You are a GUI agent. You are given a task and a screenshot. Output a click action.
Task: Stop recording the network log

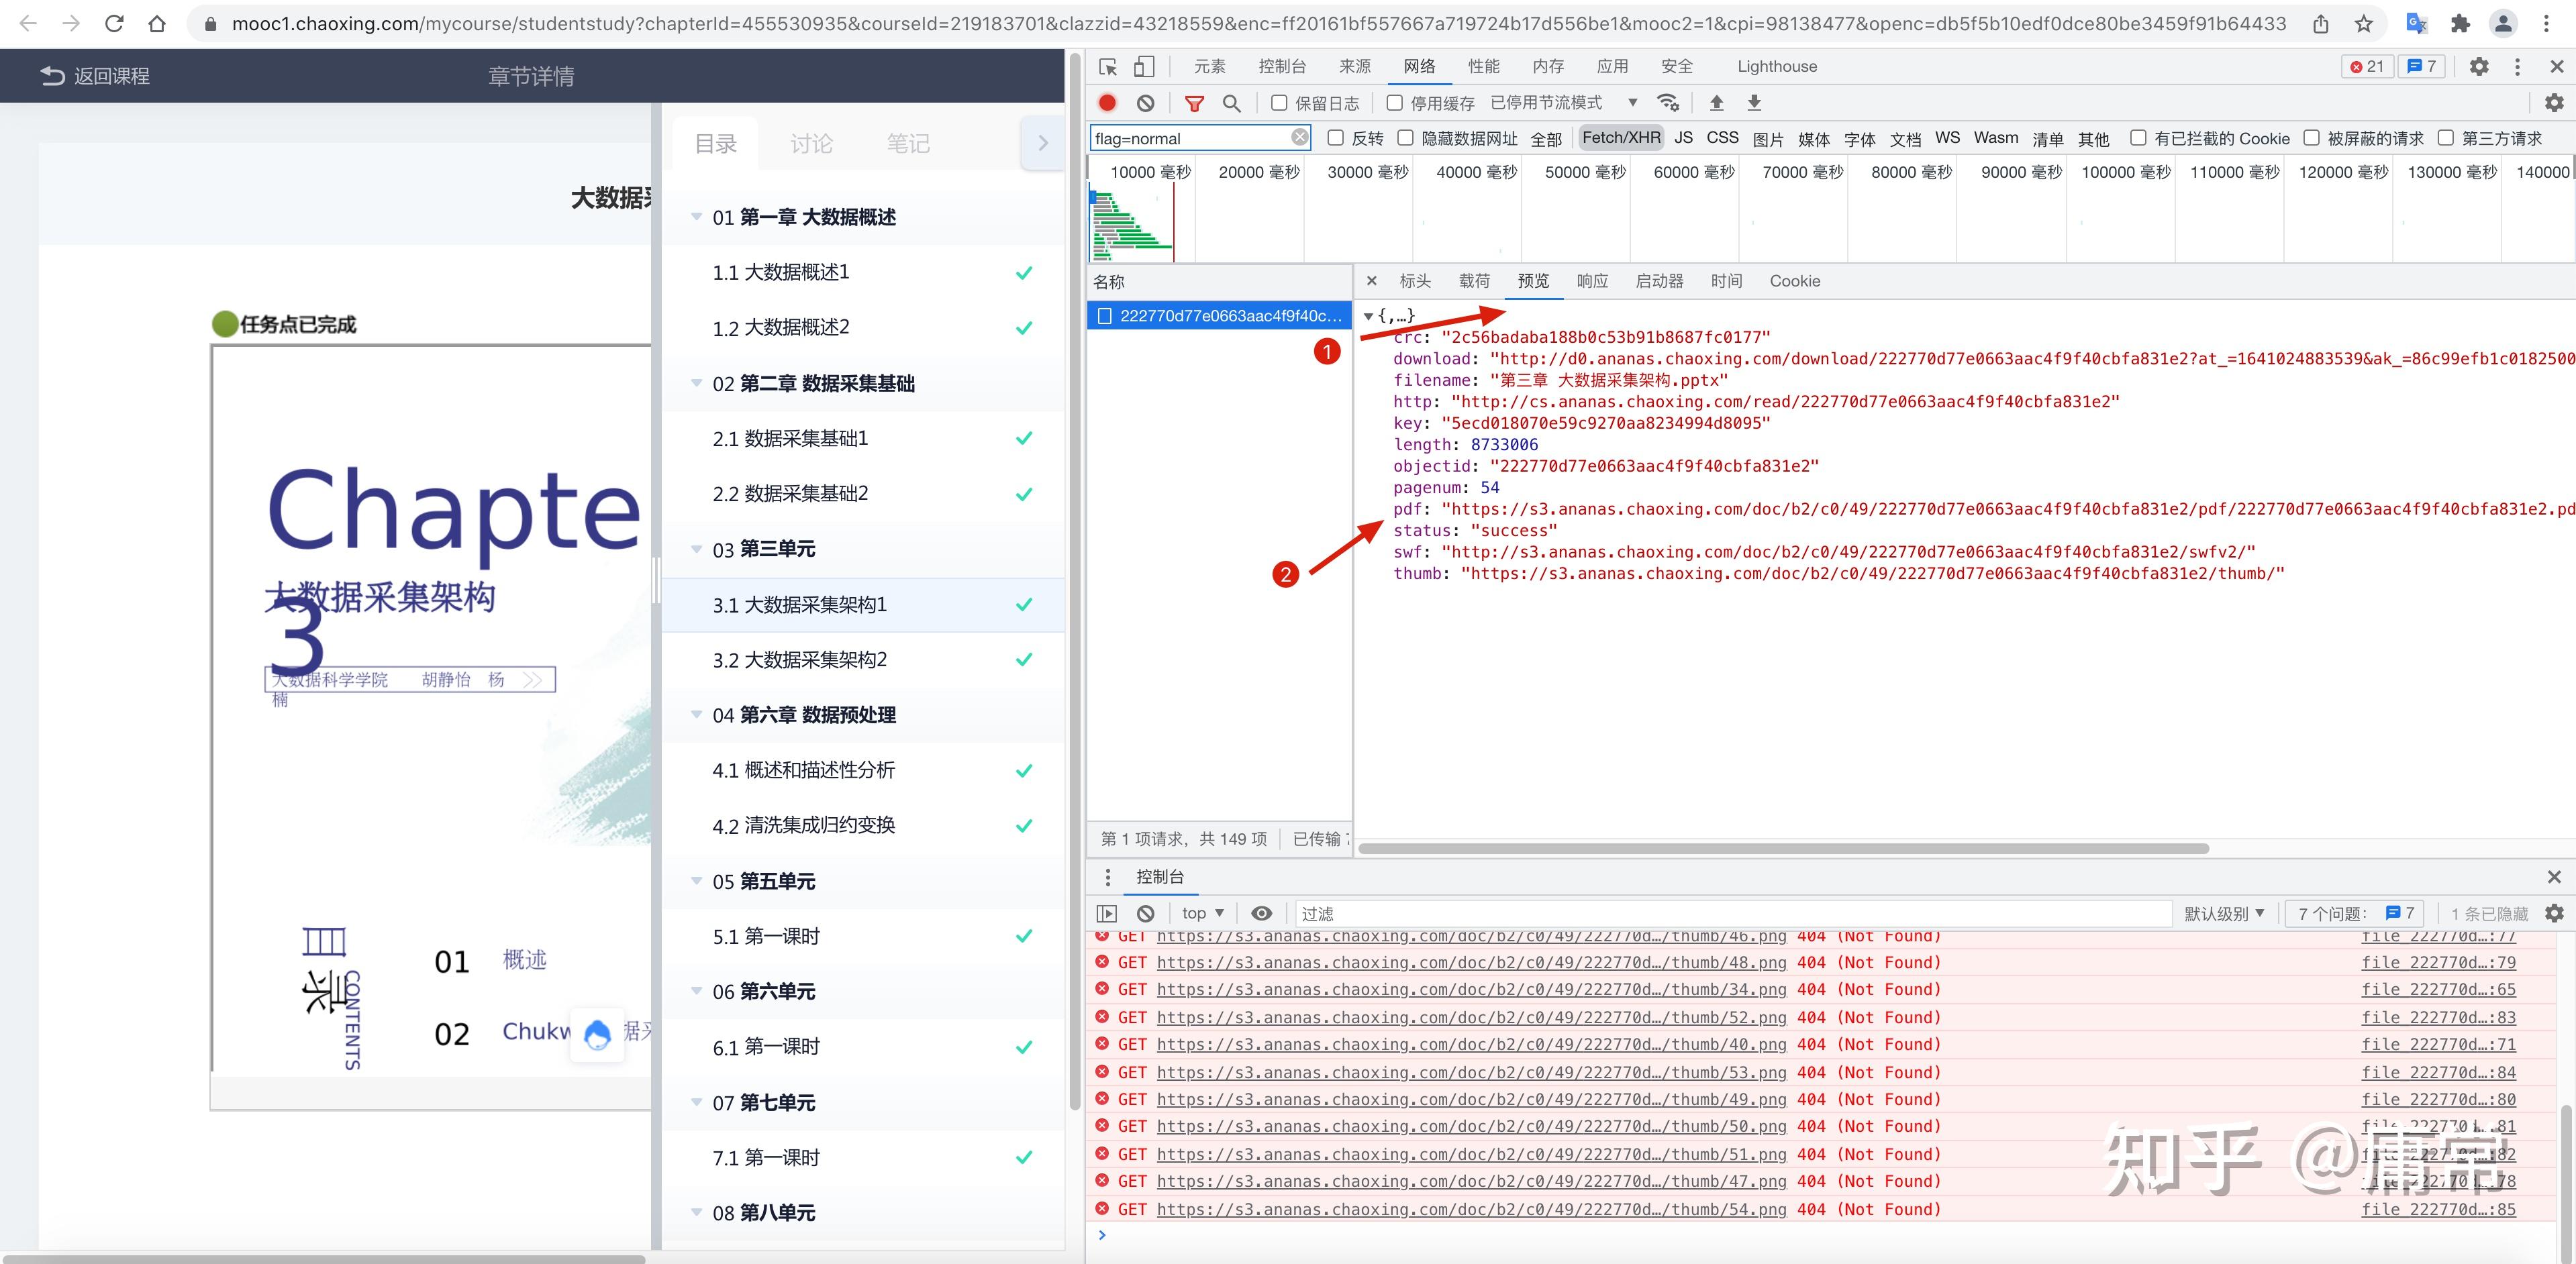click(1107, 103)
